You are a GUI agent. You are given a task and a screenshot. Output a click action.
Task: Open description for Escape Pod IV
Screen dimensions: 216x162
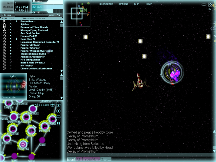(29, 36)
